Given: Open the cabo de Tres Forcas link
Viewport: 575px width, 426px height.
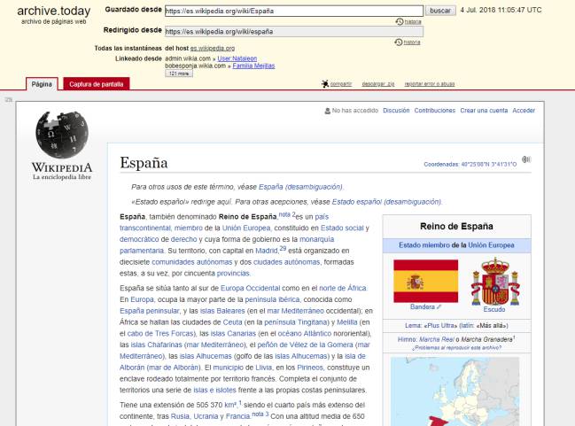Looking at the screenshot, I should tap(159, 334).
